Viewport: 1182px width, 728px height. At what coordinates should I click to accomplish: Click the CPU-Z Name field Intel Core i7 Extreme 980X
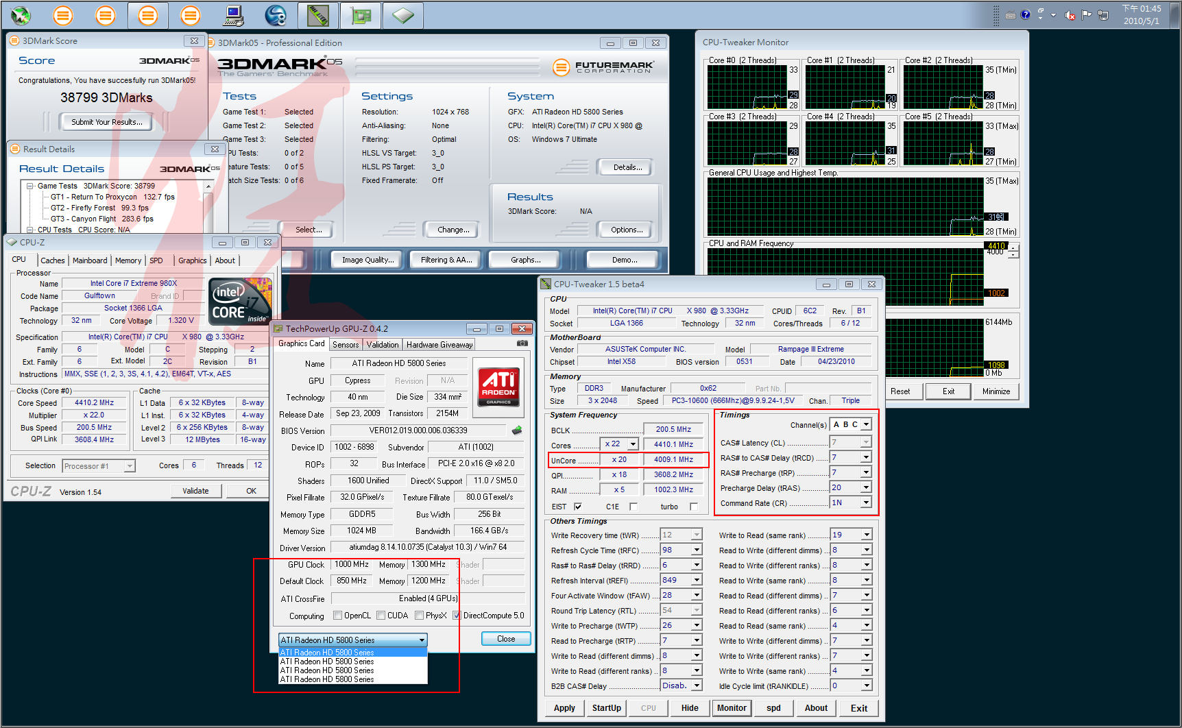click(x=134, y=283)
